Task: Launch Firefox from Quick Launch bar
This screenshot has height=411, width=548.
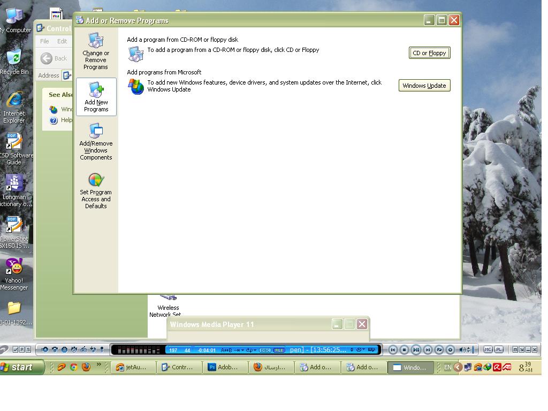Action: [x=86, y=367]
